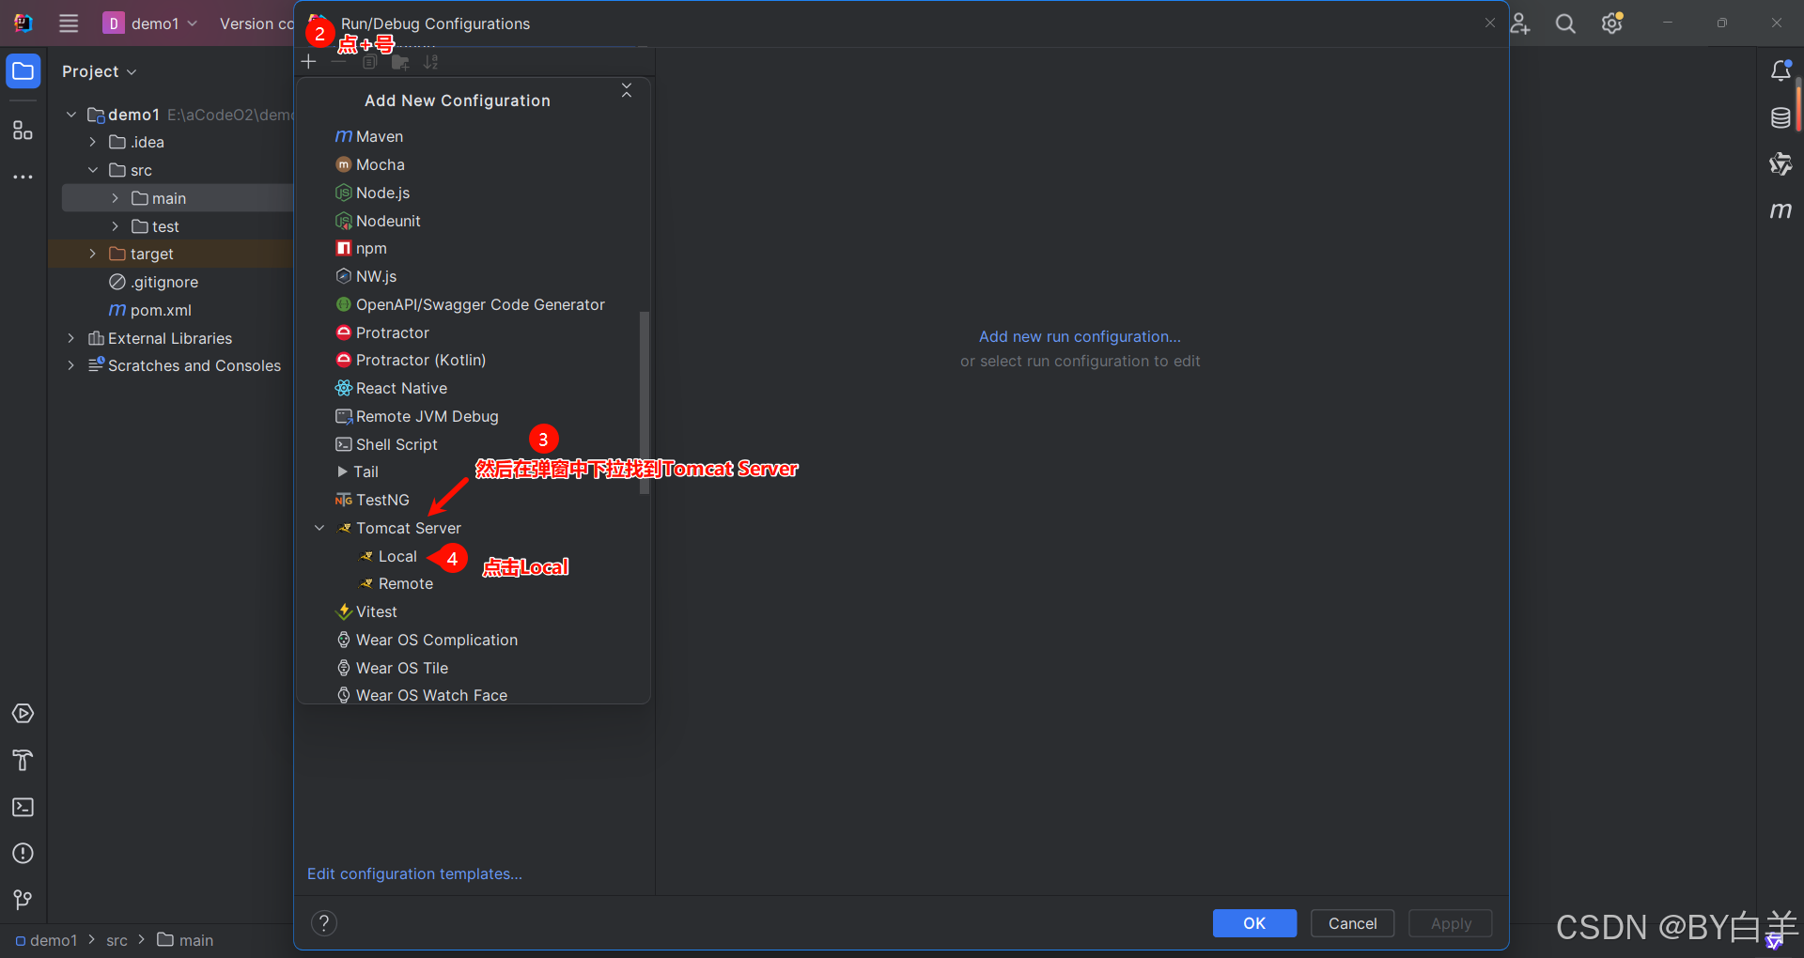
Task: Click the Search Everywhere magnifier icon
Action: pyautogui.click(x=1565, y=23)
